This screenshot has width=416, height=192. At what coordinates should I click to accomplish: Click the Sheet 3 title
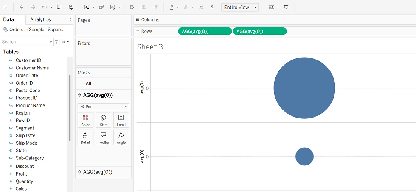tap(150, 47)
